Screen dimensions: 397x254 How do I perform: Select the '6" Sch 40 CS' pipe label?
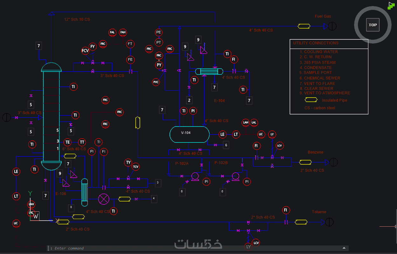(x=74, y=149)
